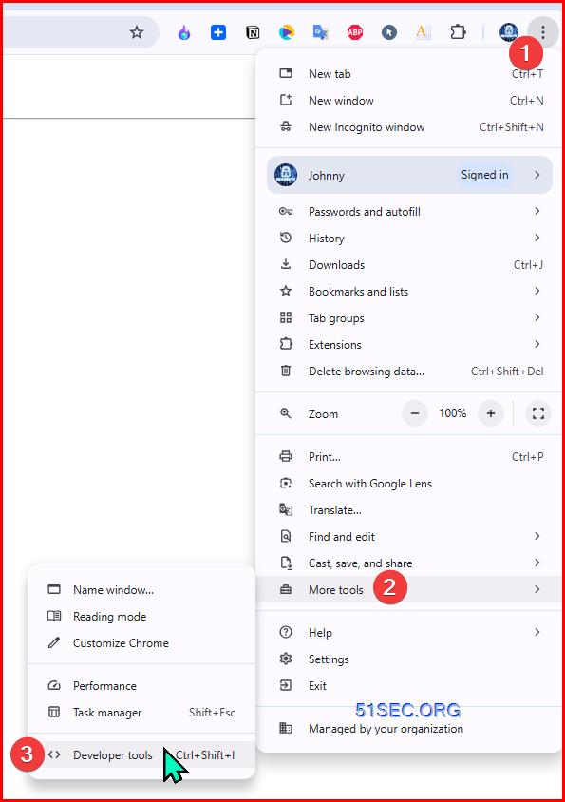The image size is (565, 802).
Task: Increase zoom with the plus button
Action: click(491, 413)
